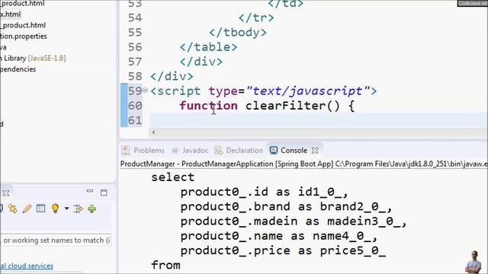Screen dimensions: 488x274
Task: Open the cloud services link
Action: tap(27, 266)
